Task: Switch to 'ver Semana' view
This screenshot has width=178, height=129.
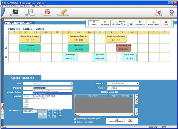Action: [x=105, y=23]
